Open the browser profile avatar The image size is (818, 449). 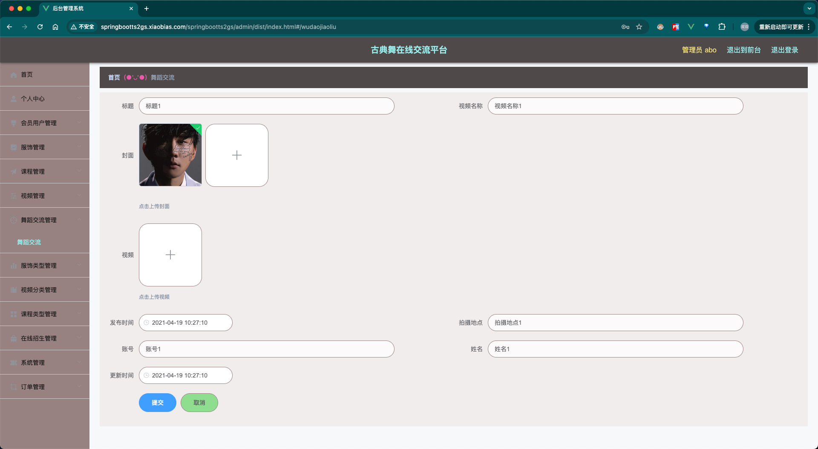tap(745, 27)
